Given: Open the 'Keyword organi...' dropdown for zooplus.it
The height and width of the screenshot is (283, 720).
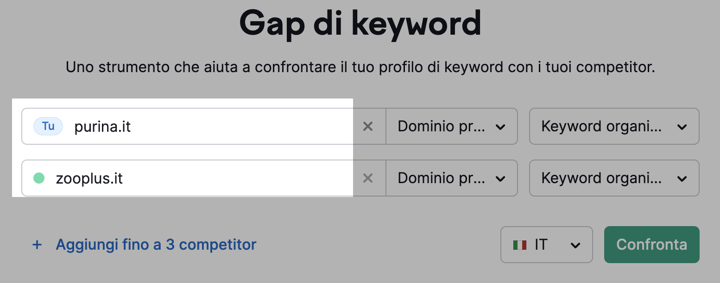Looking at the screenshot, I should tap(614, 178).
